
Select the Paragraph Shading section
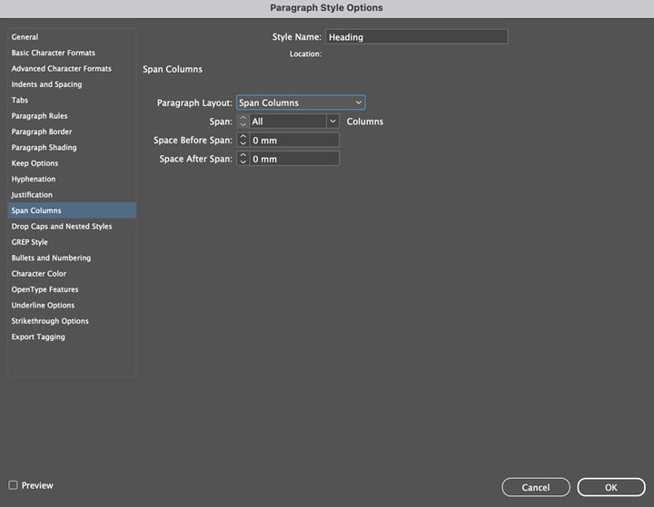[x=44, y=147]
